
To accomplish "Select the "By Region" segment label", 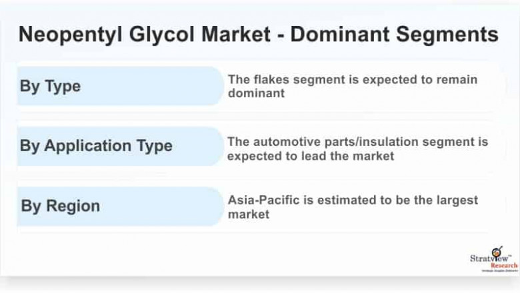I will click(x=60, y=206).
